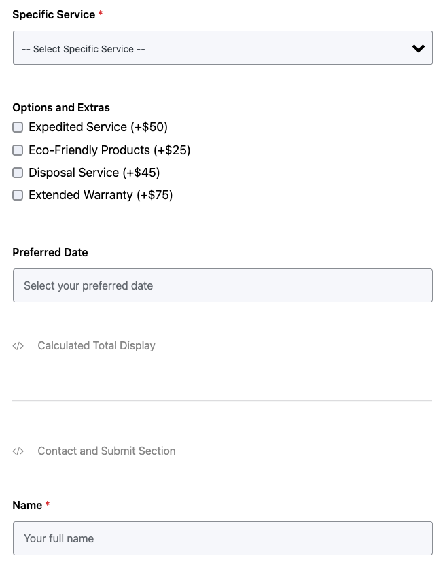The height and width of the screenshot is (575, 445).
Task: Click the Eco-Friendly Products (+$25) label
Action: [109, 150]
